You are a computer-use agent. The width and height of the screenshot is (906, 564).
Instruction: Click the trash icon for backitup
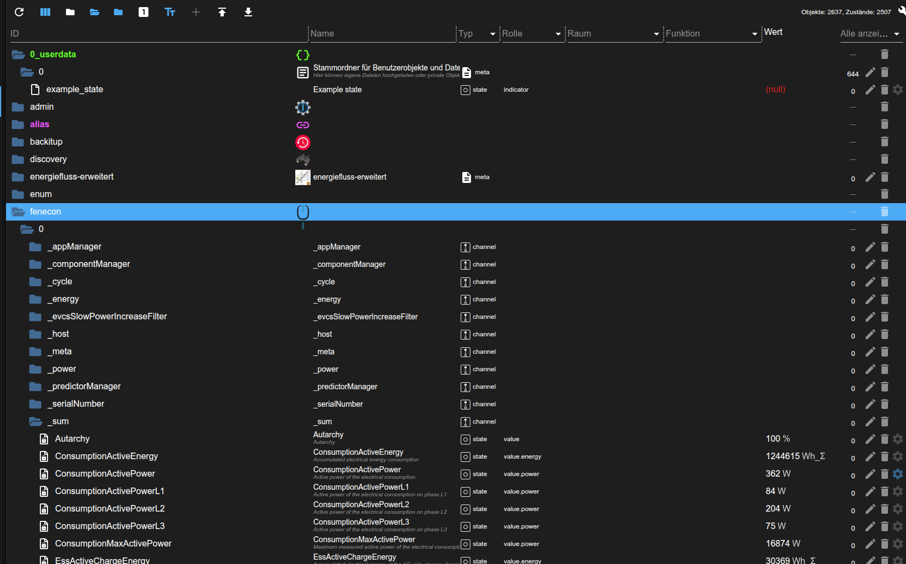885,142
